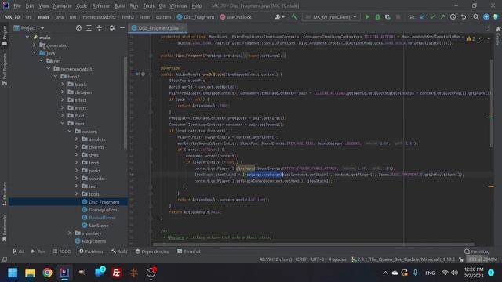Click Disc_Fragment breadcrumb in navigation bar
Screen dimensions: 502x282
click(x=195, y=17)
